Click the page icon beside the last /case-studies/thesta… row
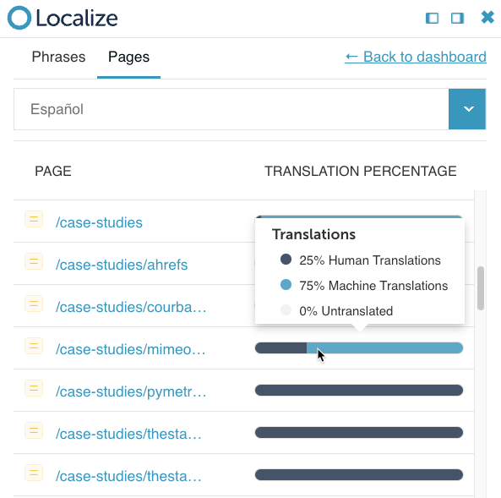This screenshot has width=501, height=498. (x=34, y=473)
